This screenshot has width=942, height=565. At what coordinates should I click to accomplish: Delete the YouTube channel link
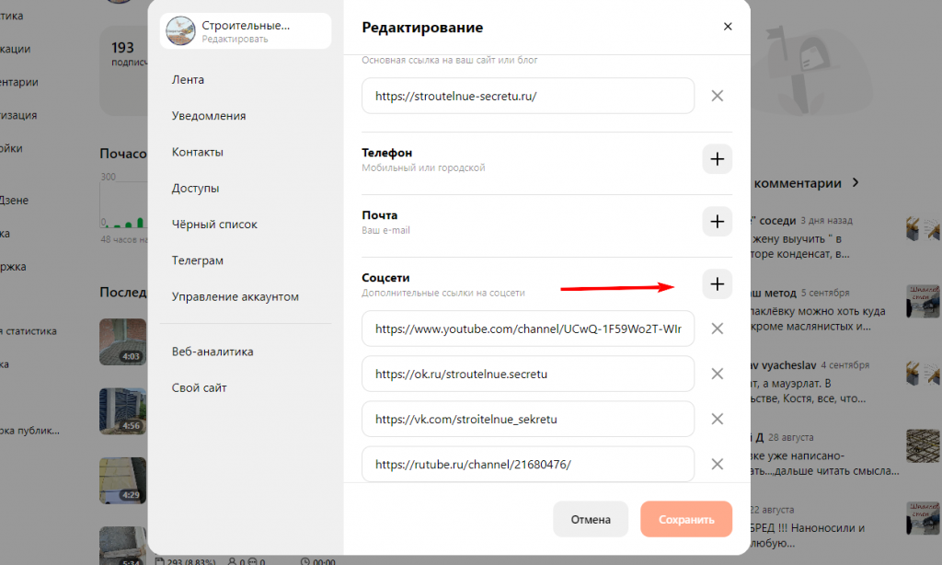(x=717, y=329)
